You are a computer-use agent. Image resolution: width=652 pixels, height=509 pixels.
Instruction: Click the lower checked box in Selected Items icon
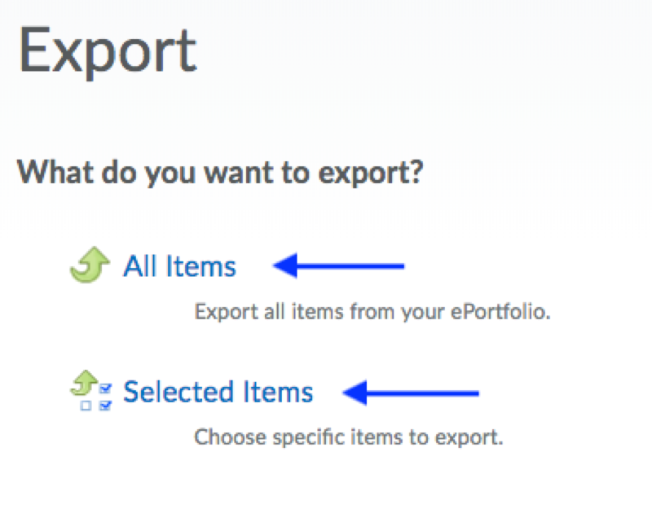coord(105,405)
